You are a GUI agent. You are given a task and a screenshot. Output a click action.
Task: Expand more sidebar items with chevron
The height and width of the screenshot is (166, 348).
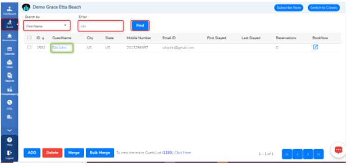tap(9, 130)
